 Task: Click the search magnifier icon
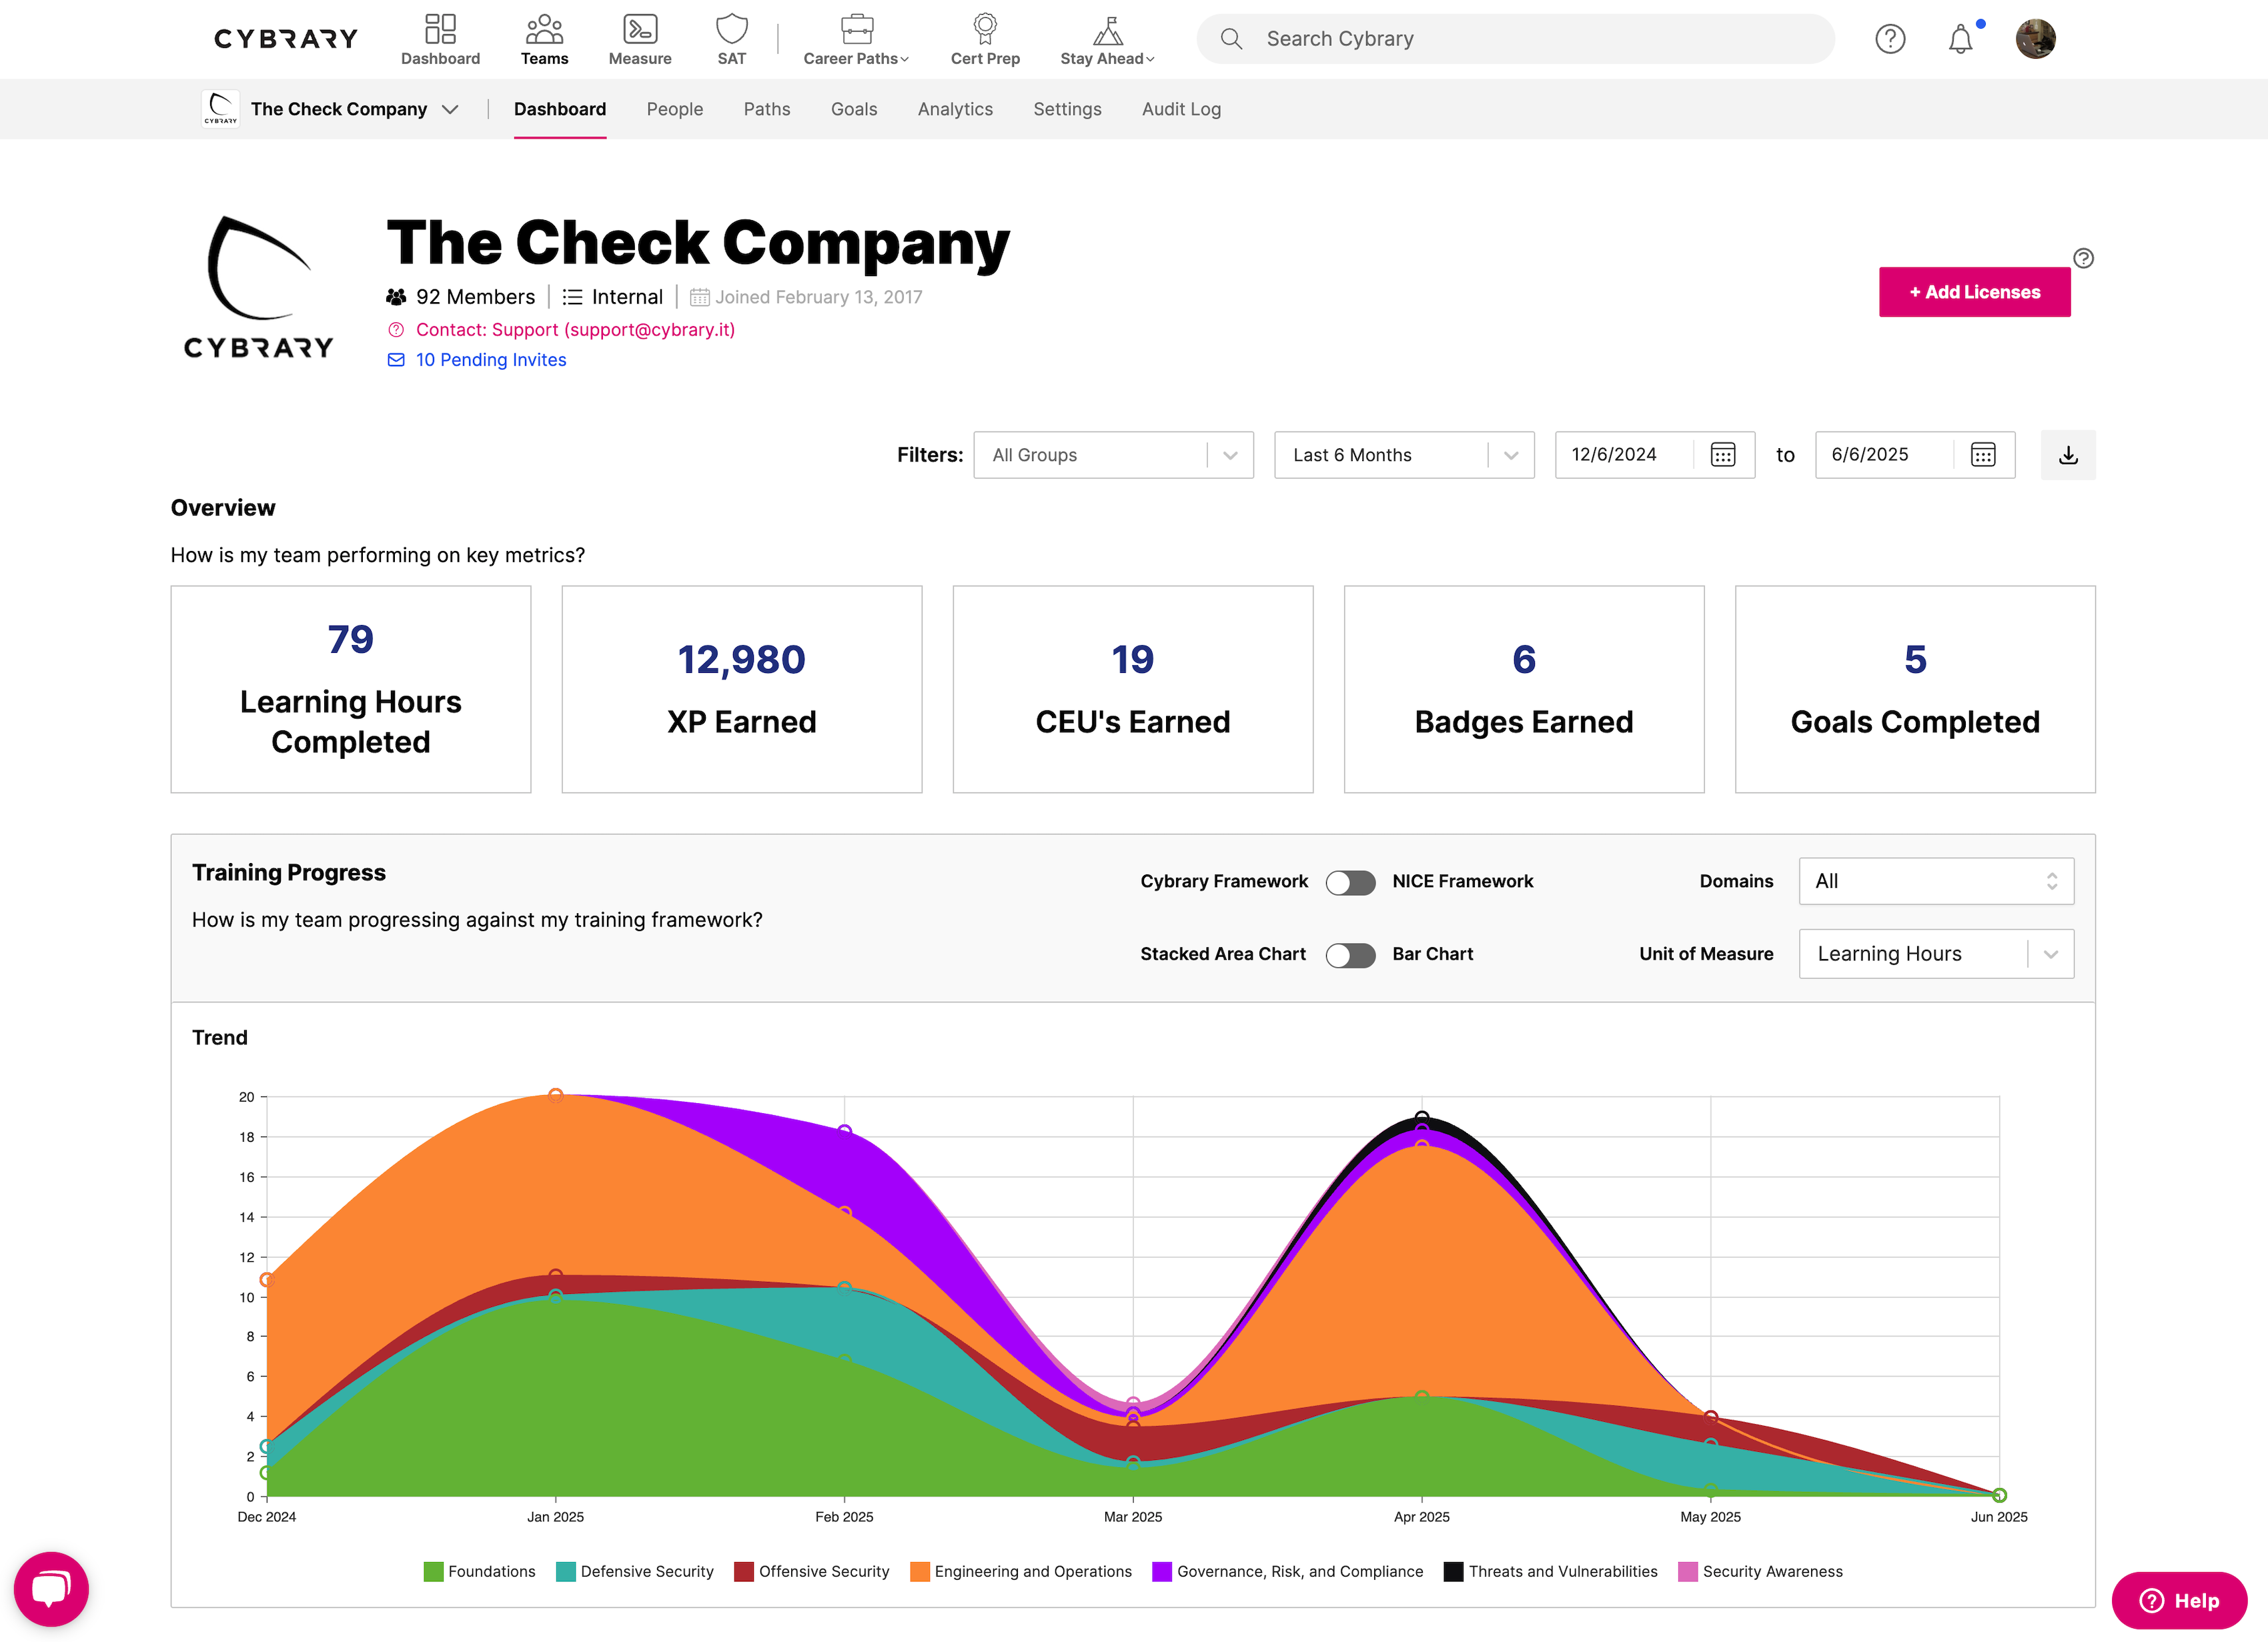click(1231, 39)
